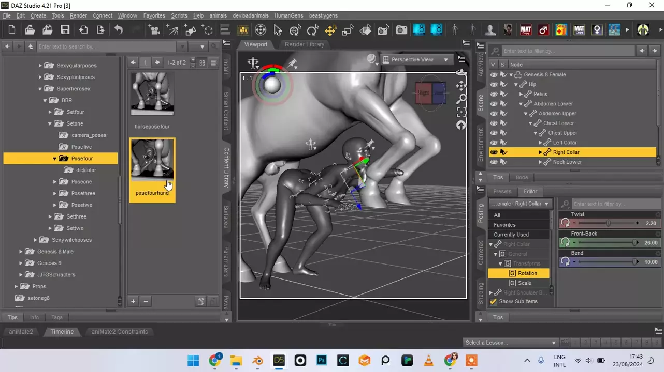Click the viewport frame selection icon

pos(461,112)
